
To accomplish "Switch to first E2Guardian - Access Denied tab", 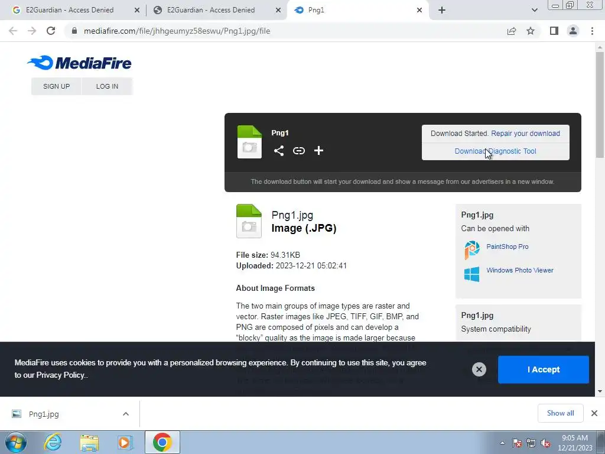I will (x=70, y=10).
